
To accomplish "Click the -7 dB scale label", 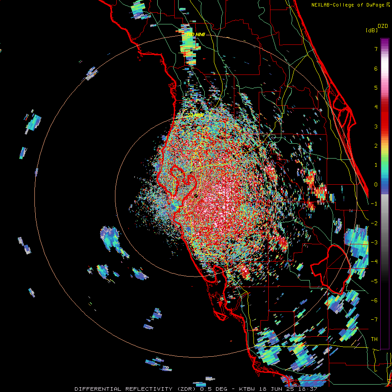I will (374, 320).
